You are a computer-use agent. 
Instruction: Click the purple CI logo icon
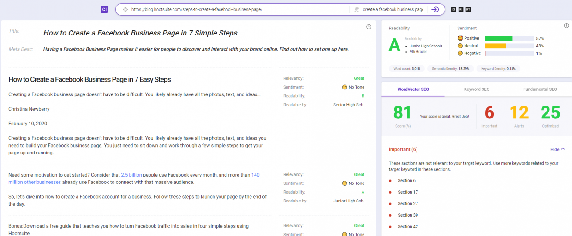click(104, 9)
